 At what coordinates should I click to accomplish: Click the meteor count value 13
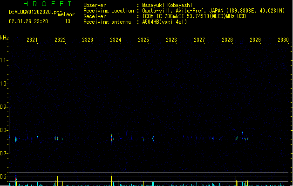[68, 21]
